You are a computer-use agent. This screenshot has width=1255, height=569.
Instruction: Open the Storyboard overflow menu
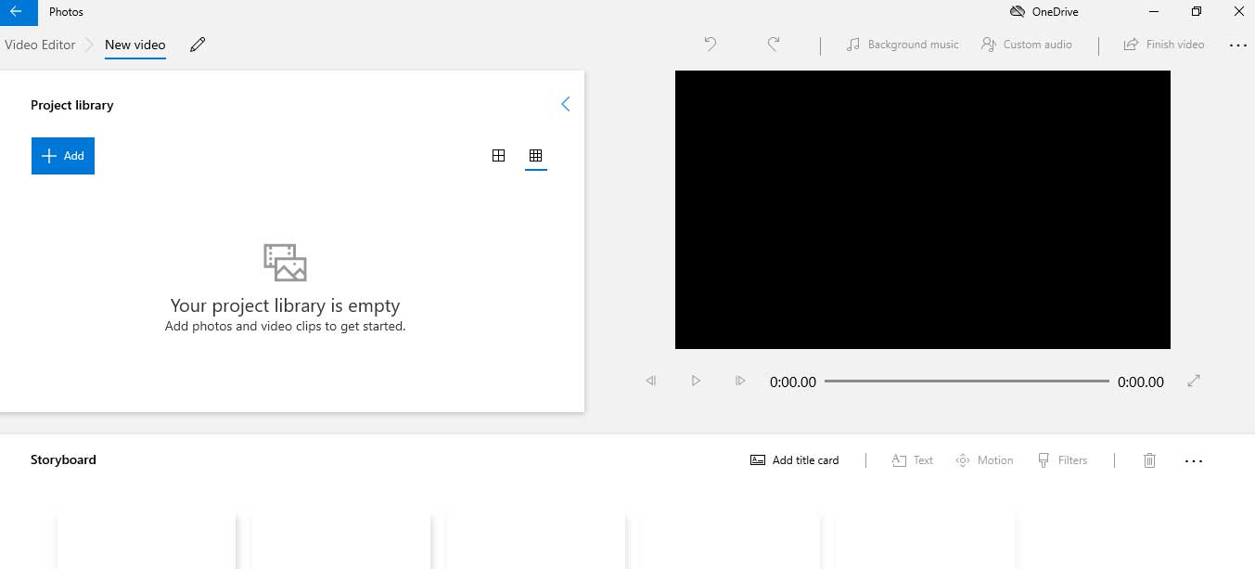pyautogui.click(x=1194, y=459)
